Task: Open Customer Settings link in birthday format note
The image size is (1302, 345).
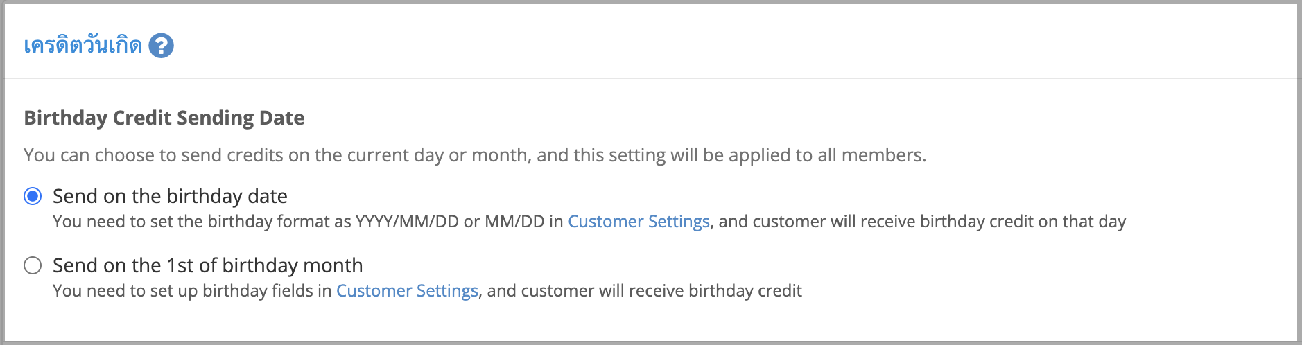Action: point(639,222)
